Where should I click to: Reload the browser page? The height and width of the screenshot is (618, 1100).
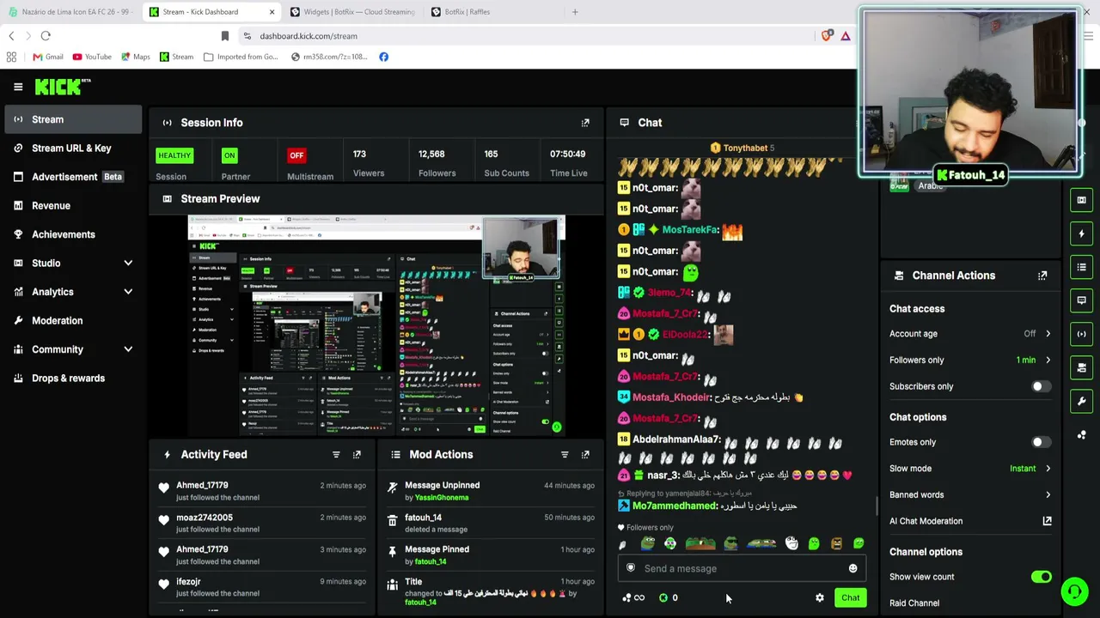click(46, 36)
